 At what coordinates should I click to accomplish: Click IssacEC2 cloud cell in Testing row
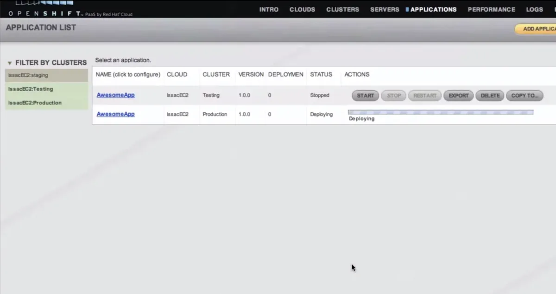pyautogui.click(x=177, y=95)
